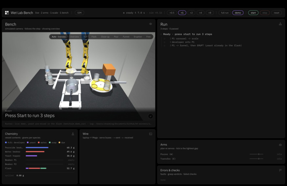Select the Auto · Overview camera tab
The width and height of the screenshot is (287, 186).
pos(58,37)
